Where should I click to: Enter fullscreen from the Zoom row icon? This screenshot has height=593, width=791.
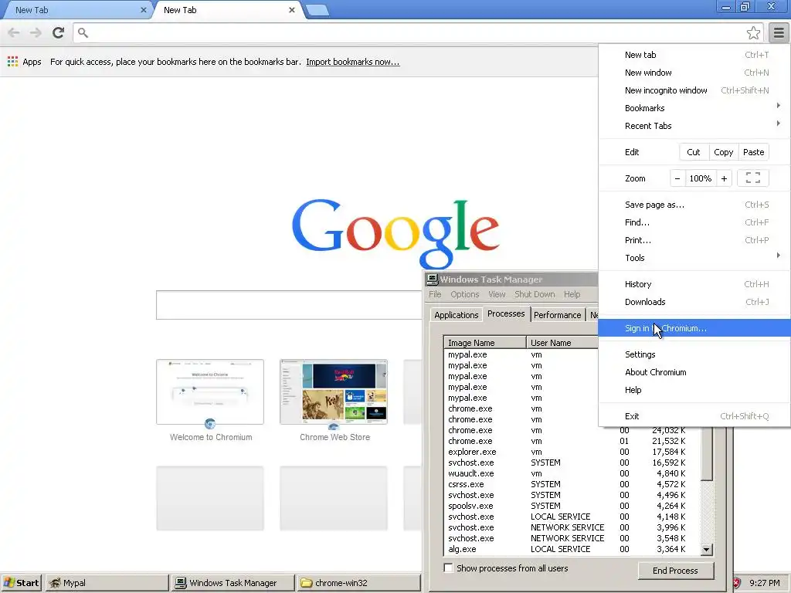tap(752, 178)
